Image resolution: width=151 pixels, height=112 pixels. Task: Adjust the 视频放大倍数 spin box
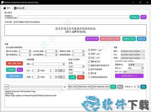tap(79, 51)
